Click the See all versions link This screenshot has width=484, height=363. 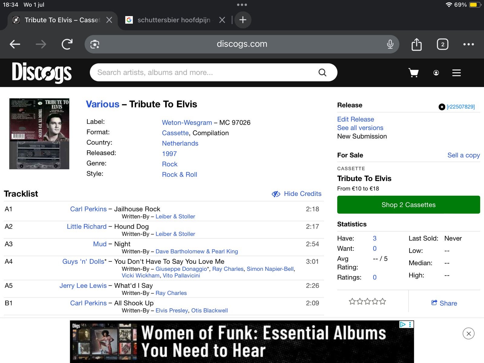[x=360, y=128]
